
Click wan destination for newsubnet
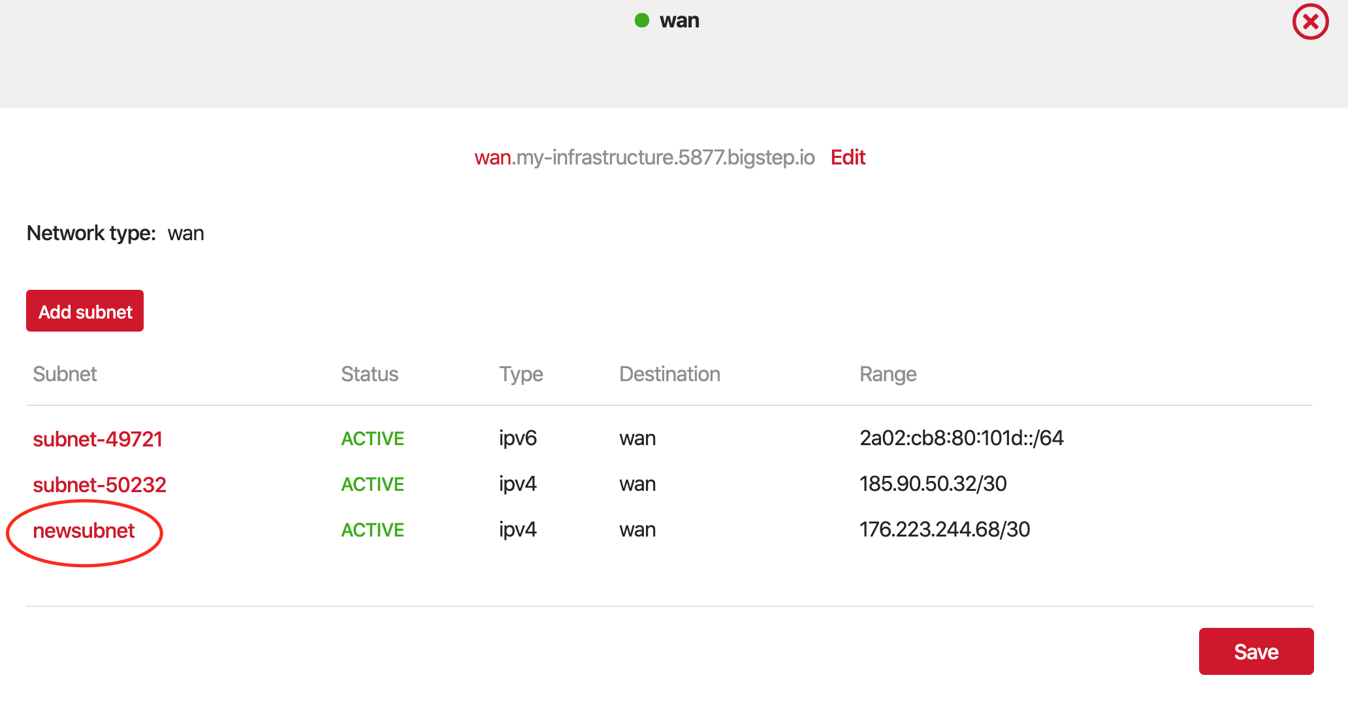click(637, 530)
